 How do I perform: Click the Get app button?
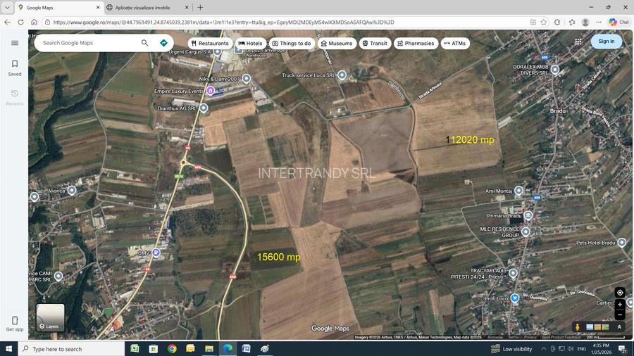pyautogui.click(x=15, y=324)
